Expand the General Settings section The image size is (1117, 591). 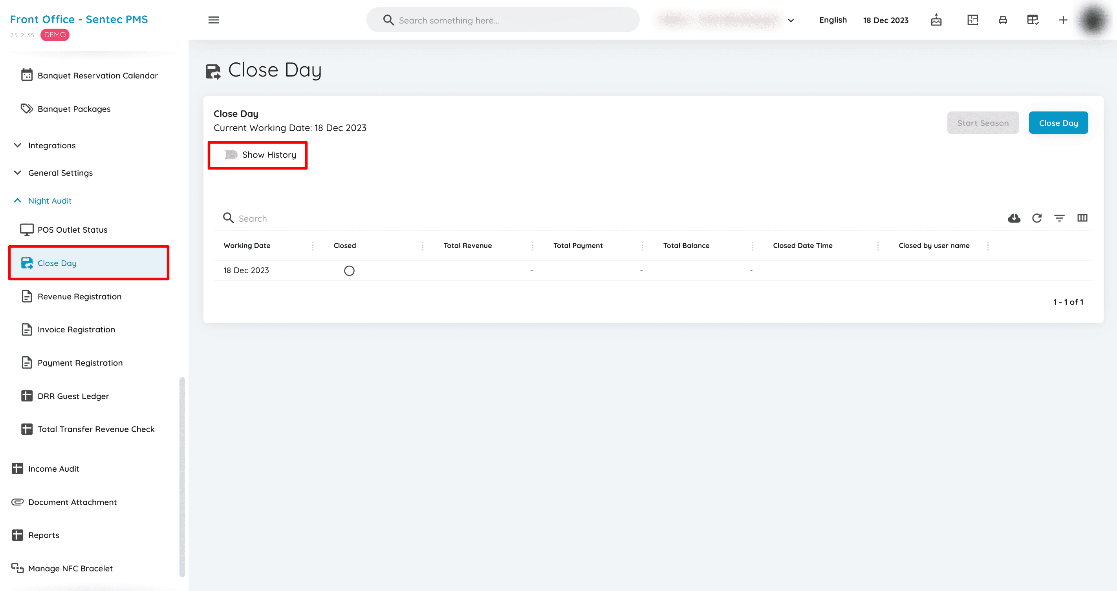[x=53, y=172]
